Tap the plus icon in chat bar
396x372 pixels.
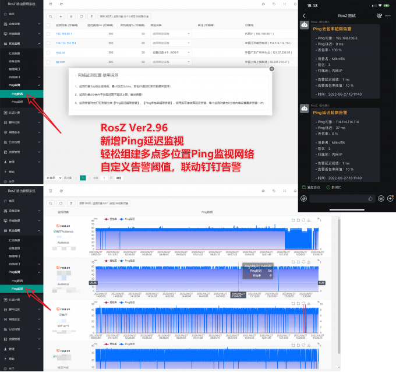pos(390,199)
